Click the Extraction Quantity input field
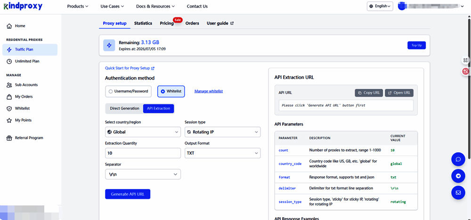This screenshot has height=220, width=471. (143, 153)
